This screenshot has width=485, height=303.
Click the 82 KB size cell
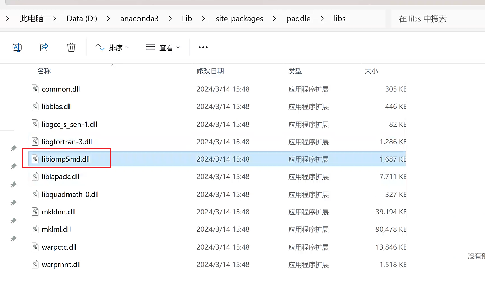pyautogui.click(x=397, y=124)
